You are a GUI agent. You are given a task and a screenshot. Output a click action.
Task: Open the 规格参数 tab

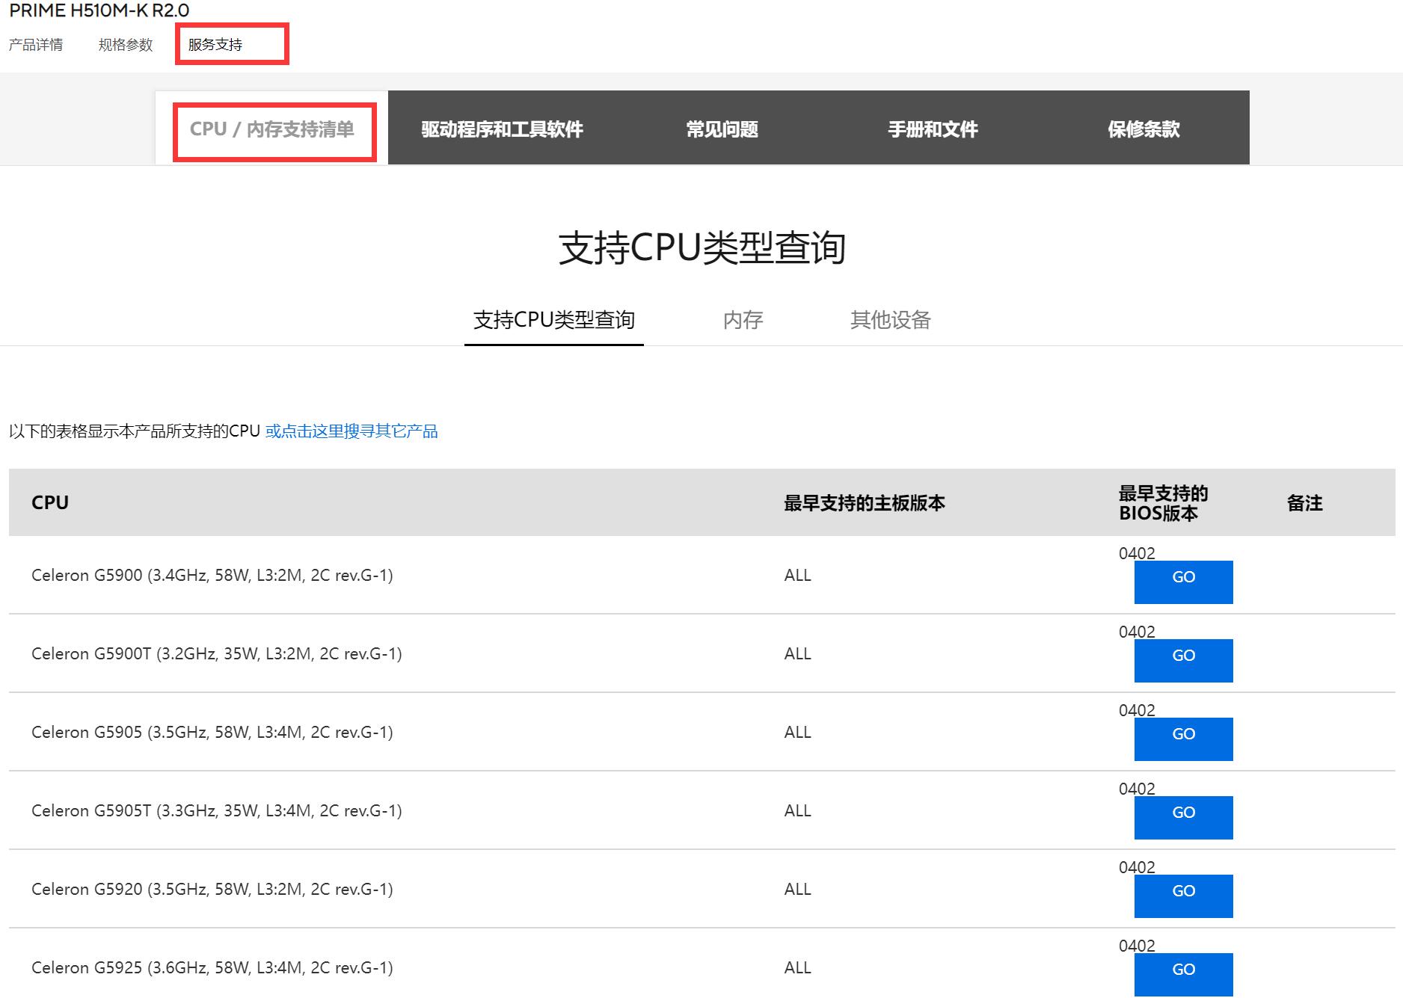tap(125, 45)
